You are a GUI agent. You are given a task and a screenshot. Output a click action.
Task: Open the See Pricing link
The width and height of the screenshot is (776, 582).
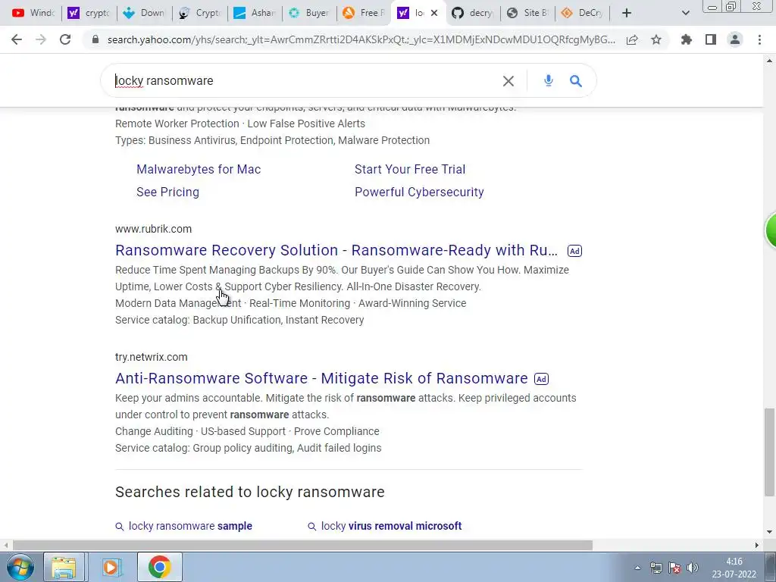pos(167,192)
